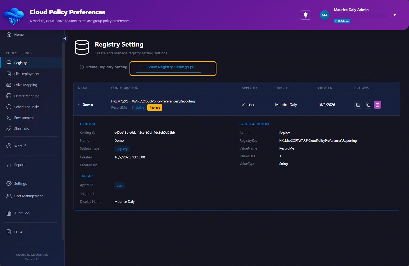409x266 pixels.
Task: Navigate to Environment settings
Action: [x=24, y=118]
